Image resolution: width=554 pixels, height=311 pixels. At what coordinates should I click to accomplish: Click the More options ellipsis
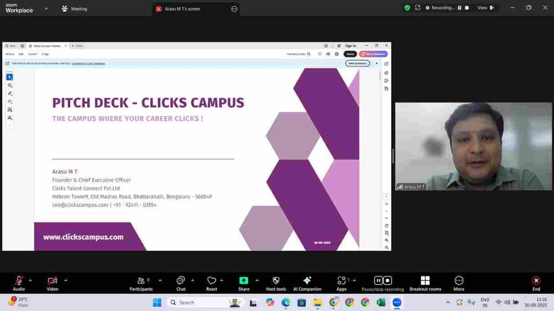click(459, 283)
